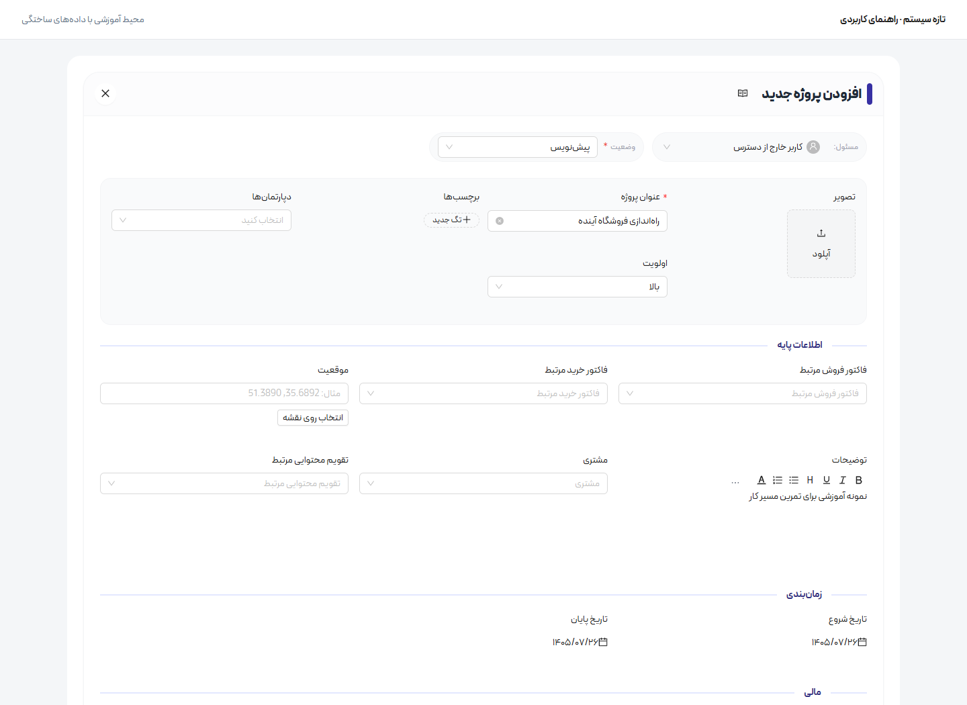
Task: Clear the project title with the X icon
Action: click(500, 221)
